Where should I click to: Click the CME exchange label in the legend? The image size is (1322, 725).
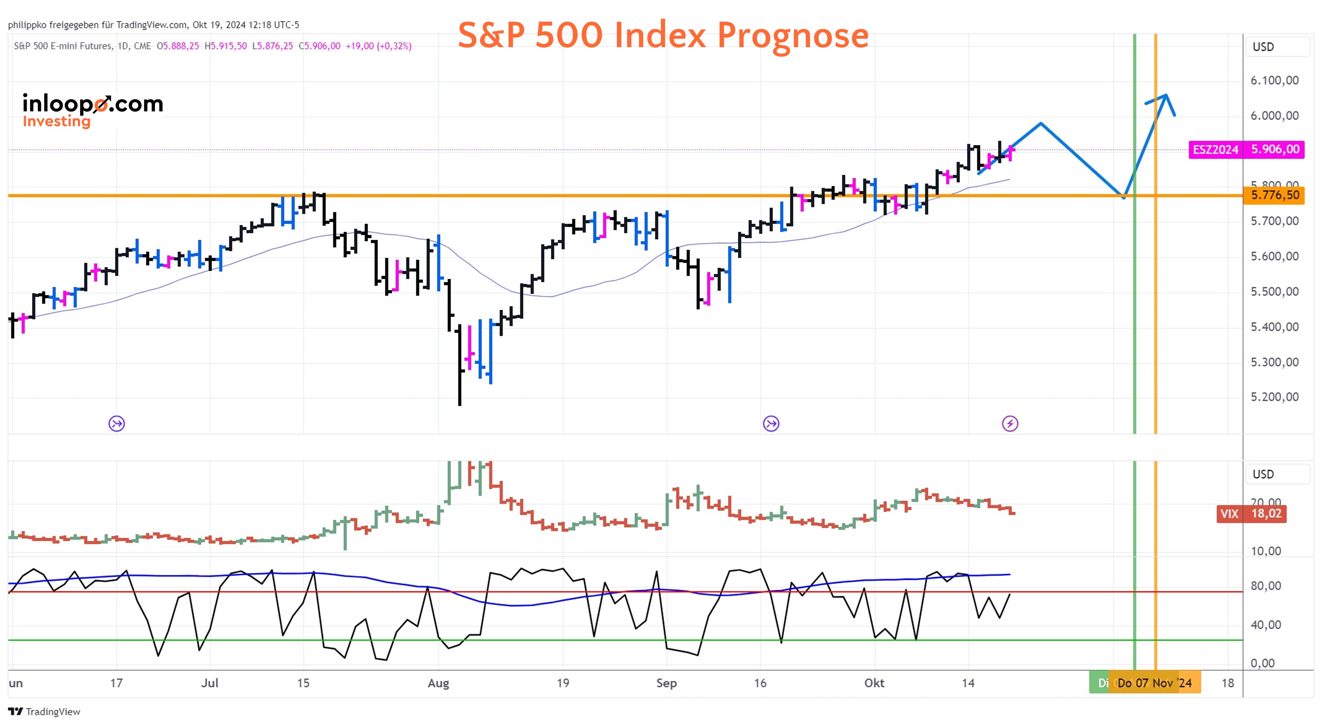142,46
